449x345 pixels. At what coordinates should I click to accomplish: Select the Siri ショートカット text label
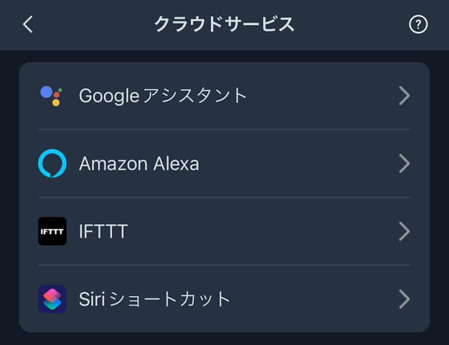point(155,299)
